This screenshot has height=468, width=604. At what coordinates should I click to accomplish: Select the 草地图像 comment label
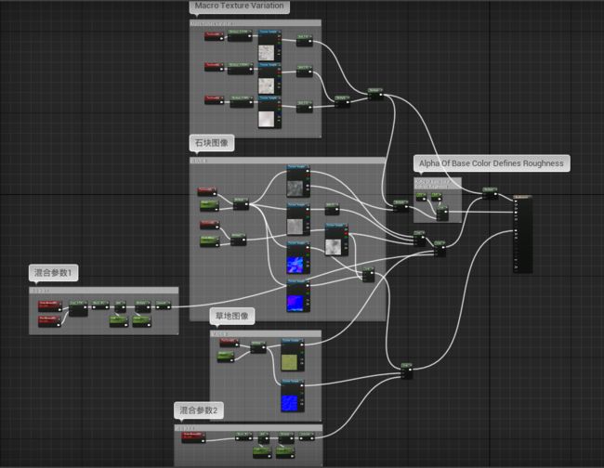point(232,316)
